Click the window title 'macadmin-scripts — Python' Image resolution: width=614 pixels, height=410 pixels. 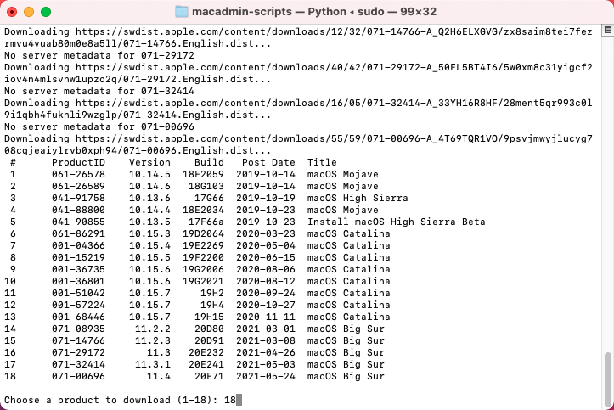(269, 12)
